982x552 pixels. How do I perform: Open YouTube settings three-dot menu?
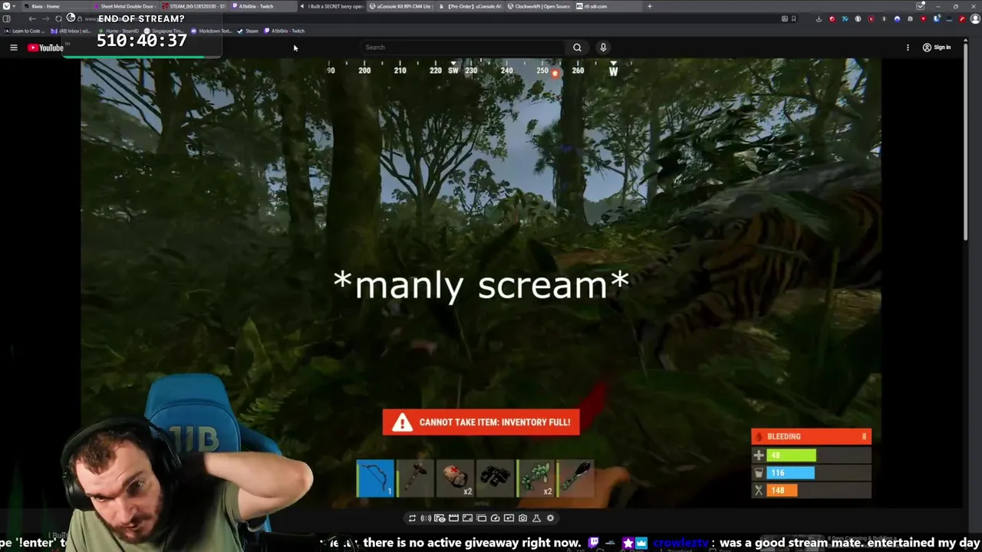[x=908, y=48]
